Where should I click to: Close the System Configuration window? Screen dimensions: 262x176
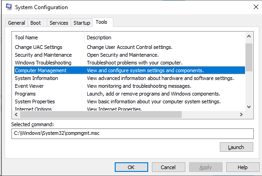[256, 7]
